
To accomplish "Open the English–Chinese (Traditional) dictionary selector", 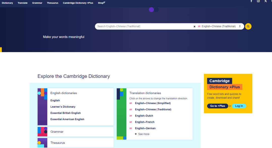I will (x=219, y=26).
